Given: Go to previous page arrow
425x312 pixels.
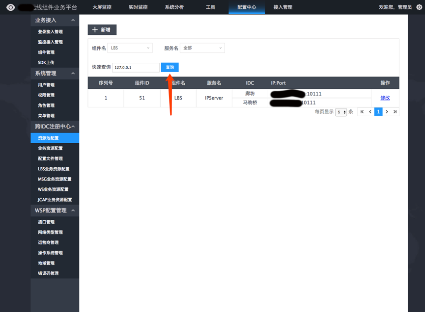Looking at the screenshot, I should click(x=370, y=112).
